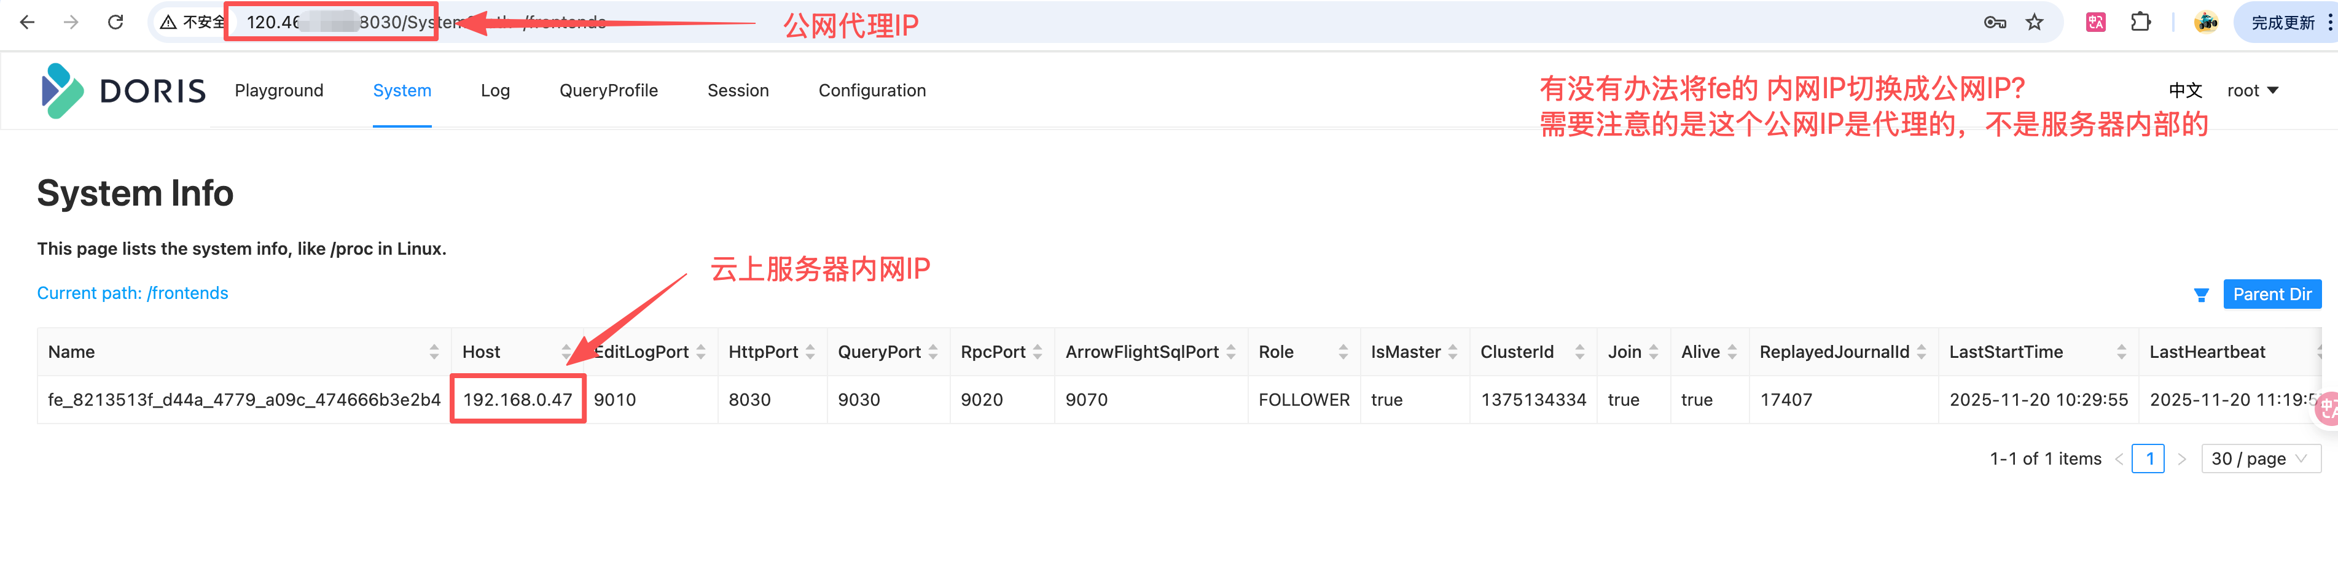Switch language with 中文 link
This screenshot has height=577, width=2338.
[x=2184, y=91]
